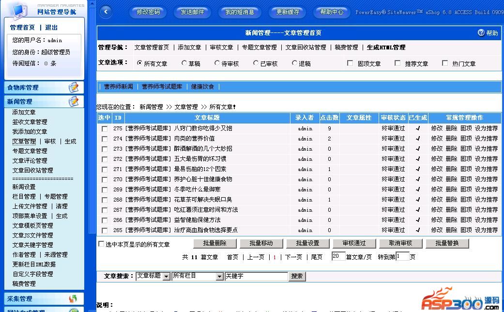Select the 草稿 radio option

184,63
